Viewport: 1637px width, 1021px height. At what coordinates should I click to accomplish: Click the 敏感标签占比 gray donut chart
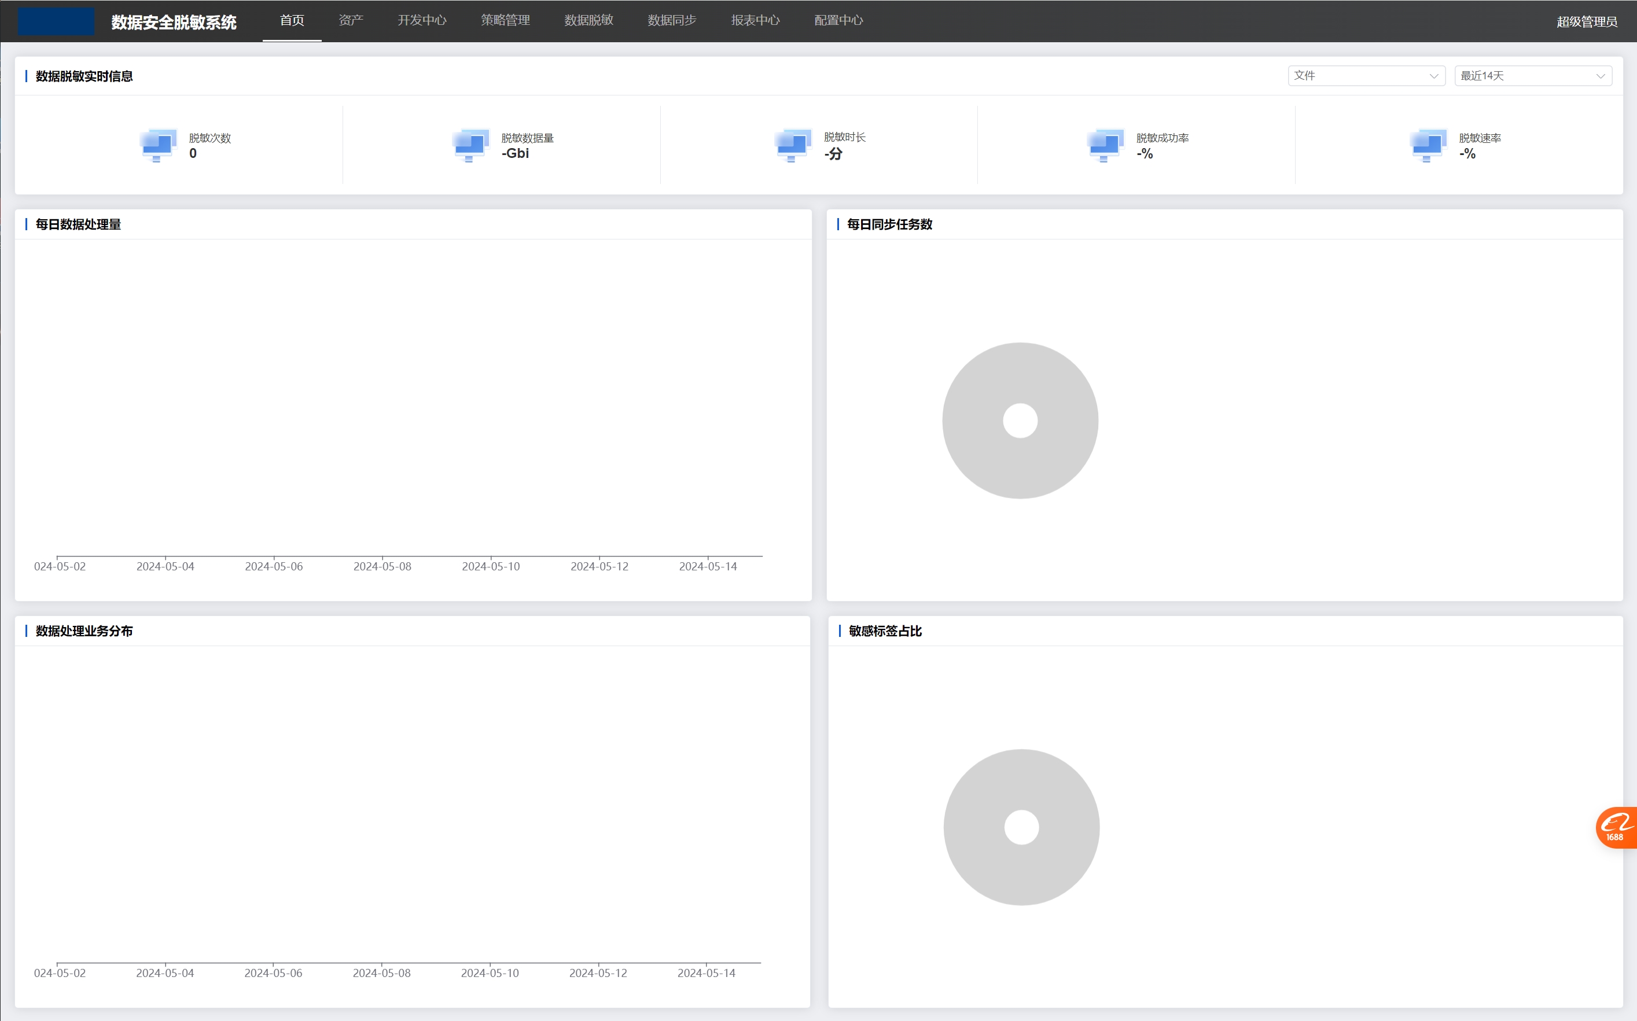1022,827
